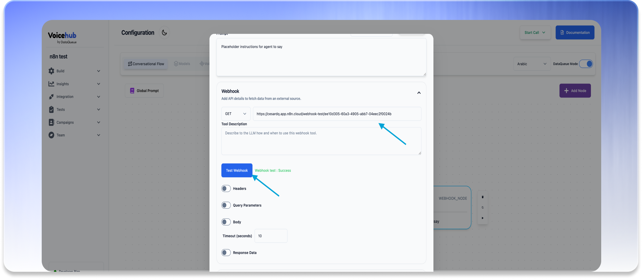Collapse the Webhook section chevron
The image size is (642, 279).
(x=419, y=93)
